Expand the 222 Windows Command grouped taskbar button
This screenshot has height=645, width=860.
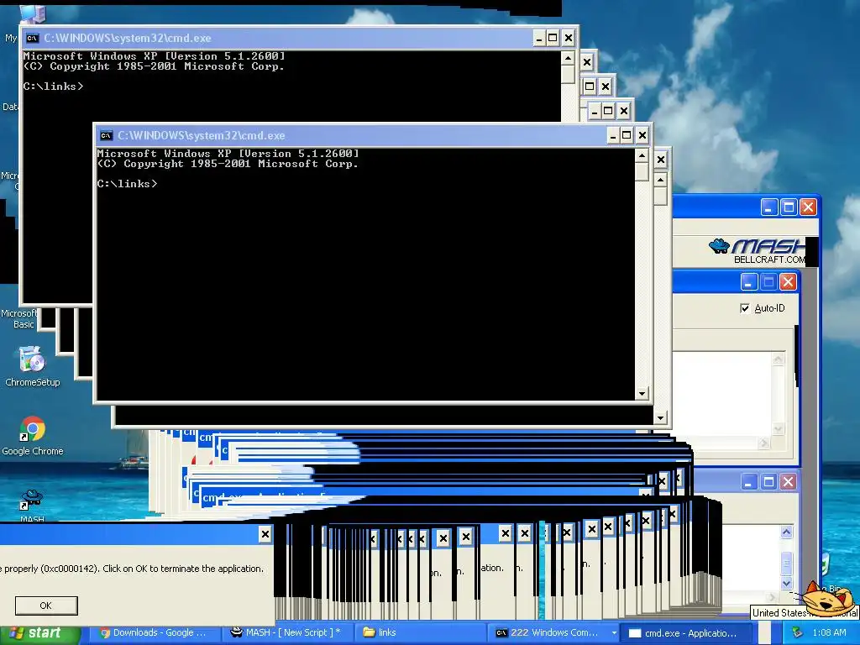554,633
